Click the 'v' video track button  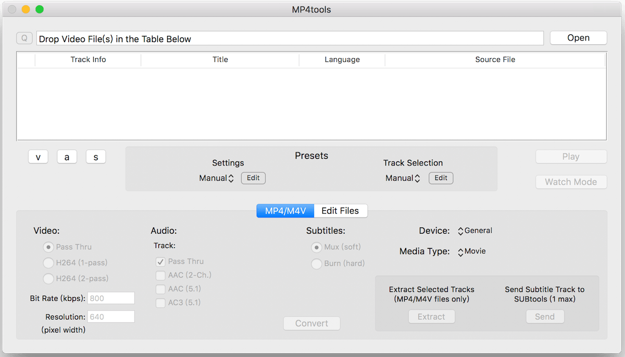tap(38, 157)
